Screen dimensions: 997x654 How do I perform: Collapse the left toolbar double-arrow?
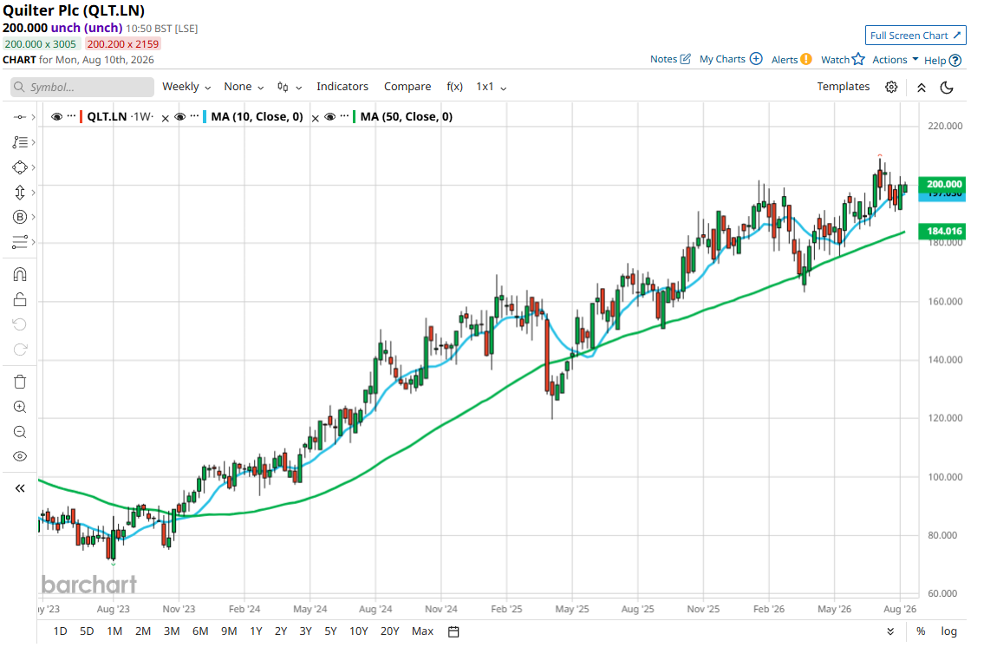click(x=20, y=488)
